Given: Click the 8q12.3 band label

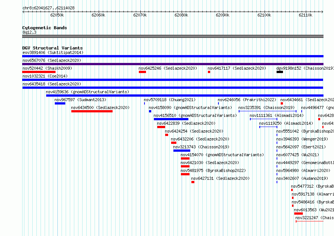Looking at the screenshot, I should click(29, 32).
